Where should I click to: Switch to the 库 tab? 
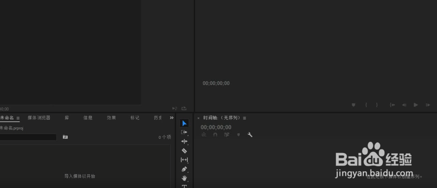click(67, 118)
